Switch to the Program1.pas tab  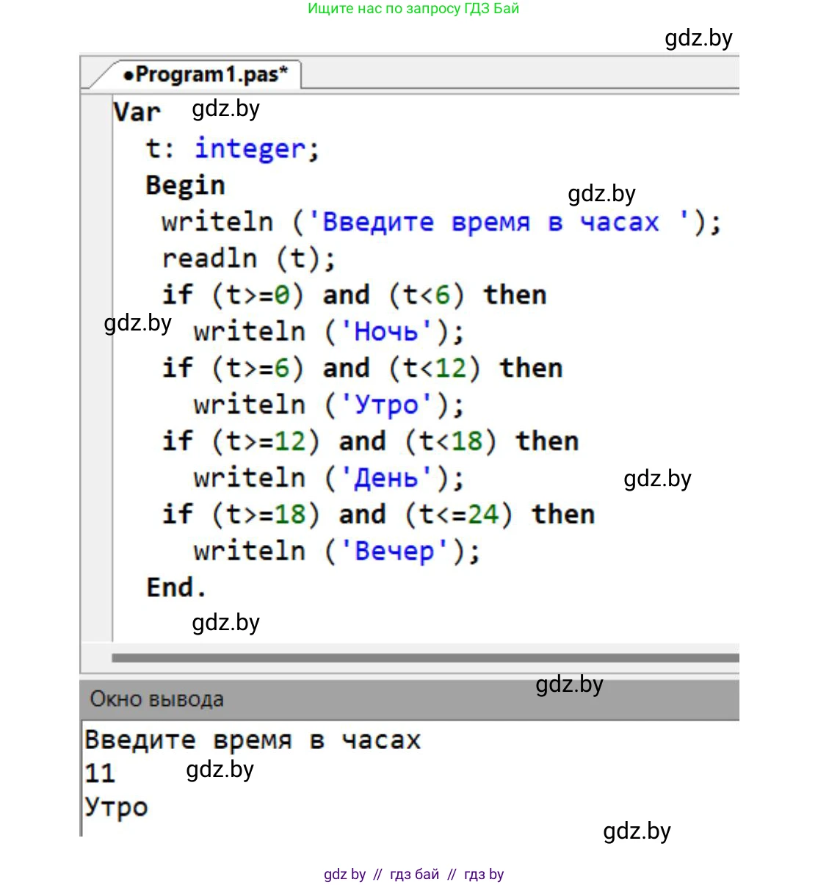click(205, 75)
